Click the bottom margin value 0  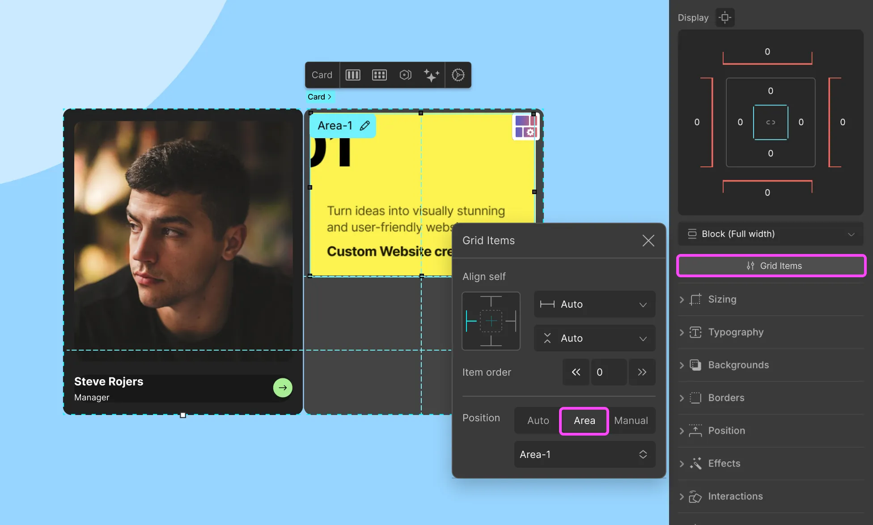pos(767,192)
